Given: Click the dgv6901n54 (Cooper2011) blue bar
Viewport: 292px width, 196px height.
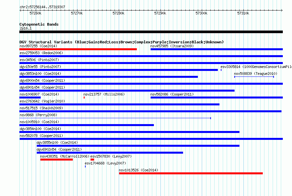Looking at the screenshot, I should [x=127, y=91].
